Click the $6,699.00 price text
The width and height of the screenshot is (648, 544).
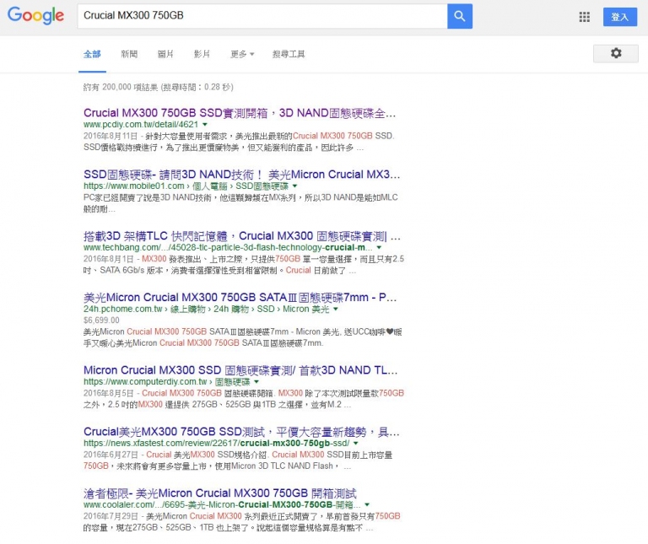point(101,320)
